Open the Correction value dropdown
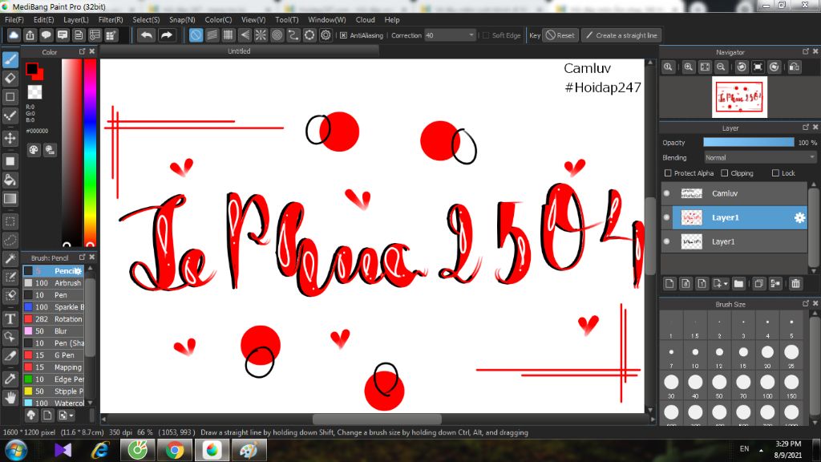Image resolution: width=821 pixels, height=462 pixels. click(471, 35)
